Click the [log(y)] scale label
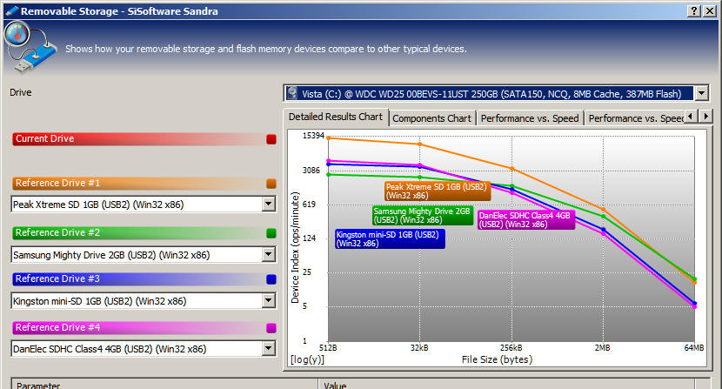Viewport: 722px width, 389px height. click(307, 359)
